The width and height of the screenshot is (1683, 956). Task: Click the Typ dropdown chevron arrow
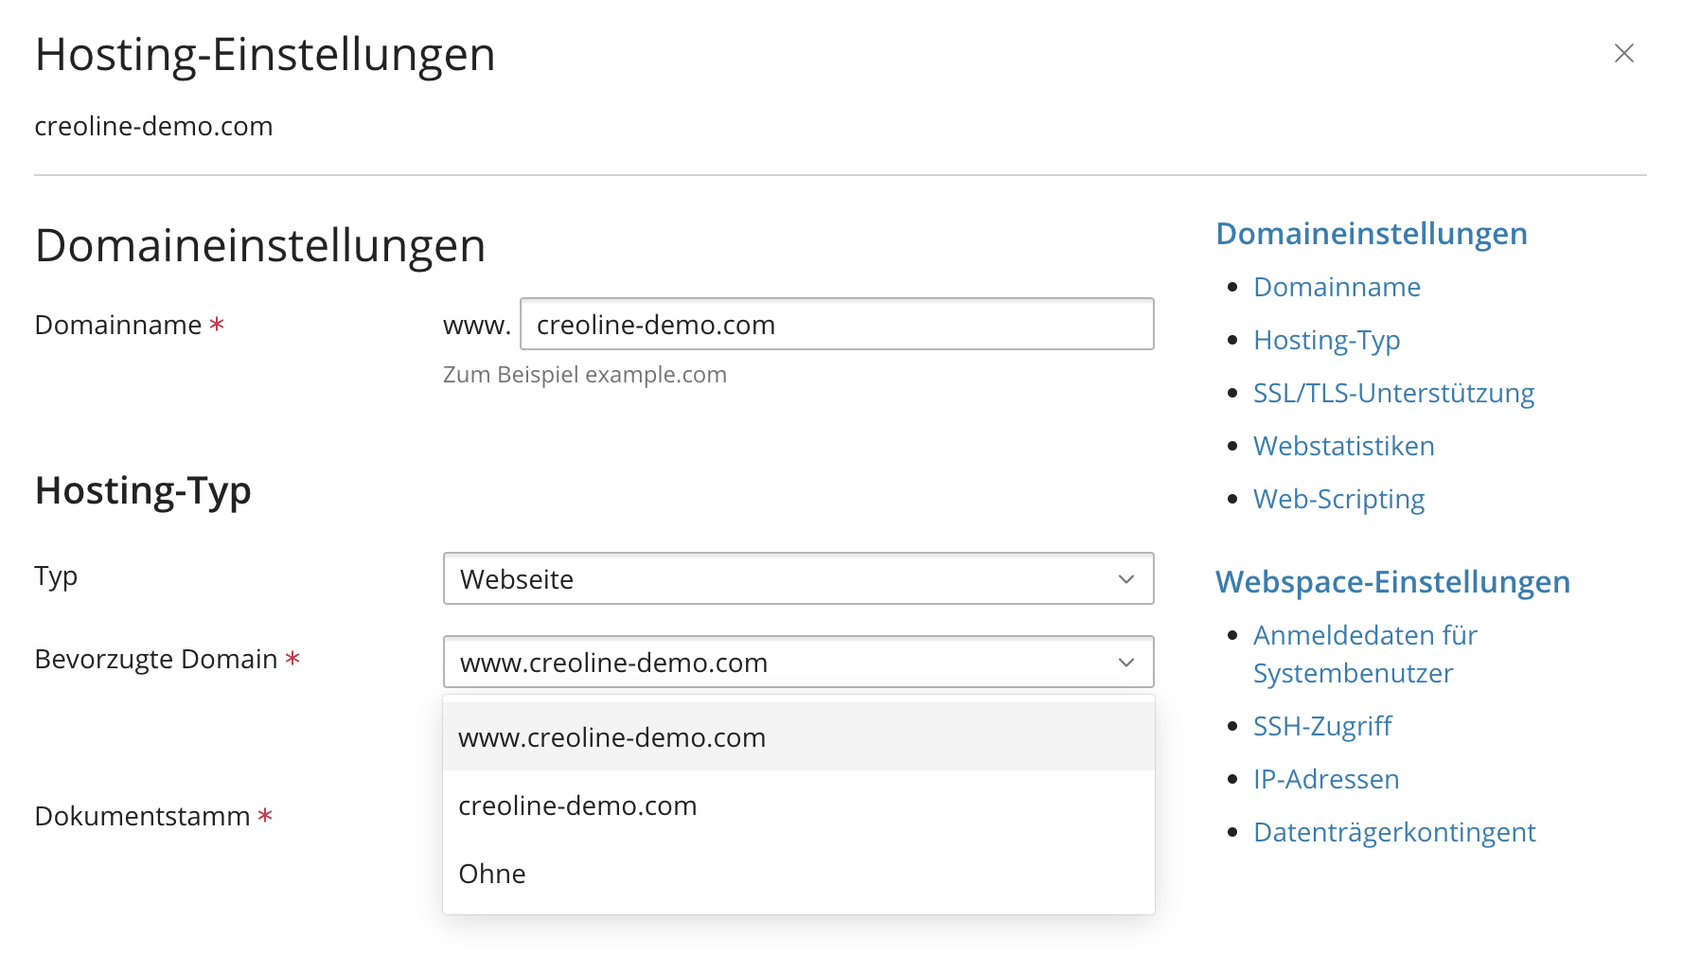pos(1125,579)
